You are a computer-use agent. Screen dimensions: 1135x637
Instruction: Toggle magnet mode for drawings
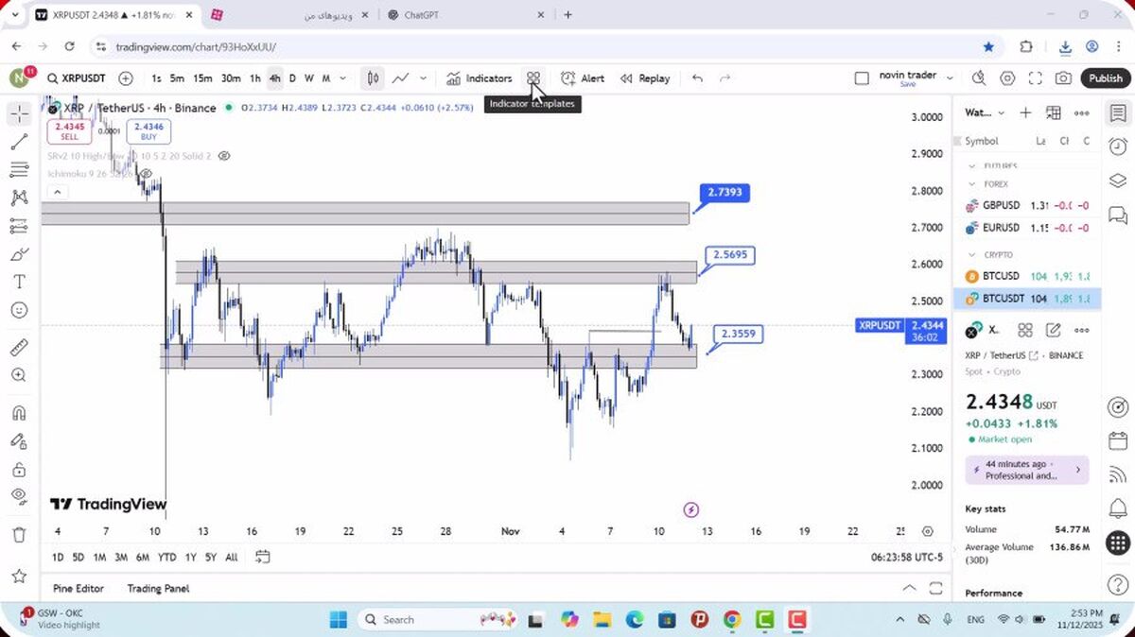pyautogui.click(x=19, y=413)
